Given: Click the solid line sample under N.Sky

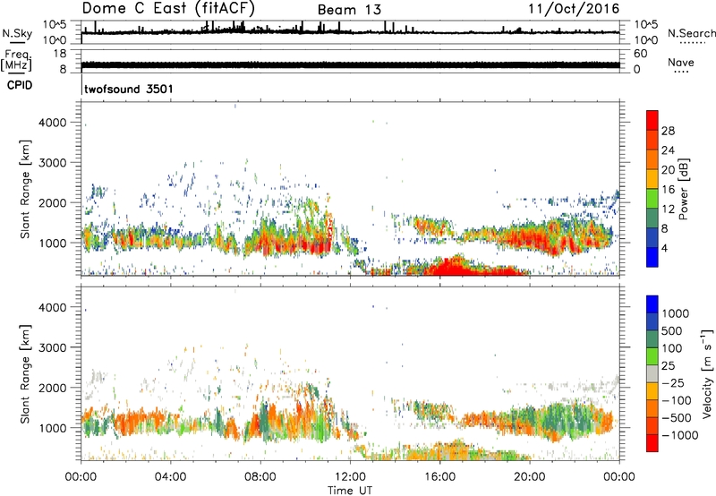Looking at the screenshot, I should pos(17,43).
